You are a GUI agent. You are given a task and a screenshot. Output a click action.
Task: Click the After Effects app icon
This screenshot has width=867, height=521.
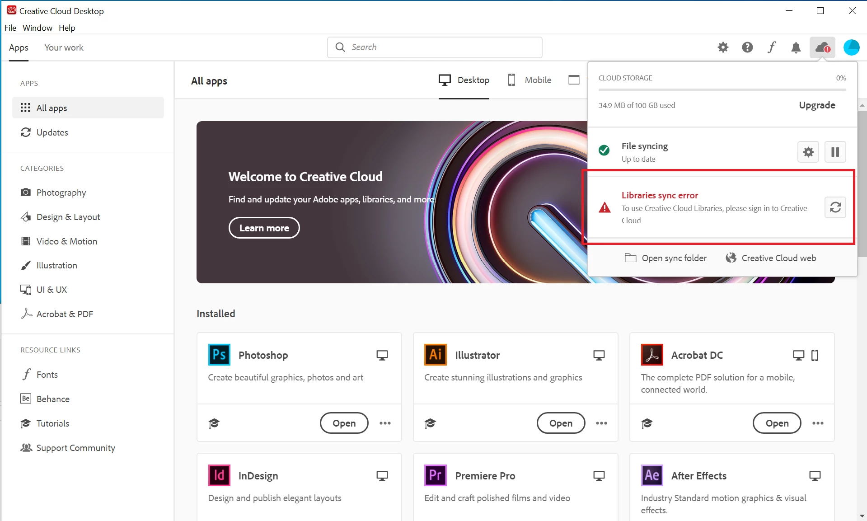[652, 475]
